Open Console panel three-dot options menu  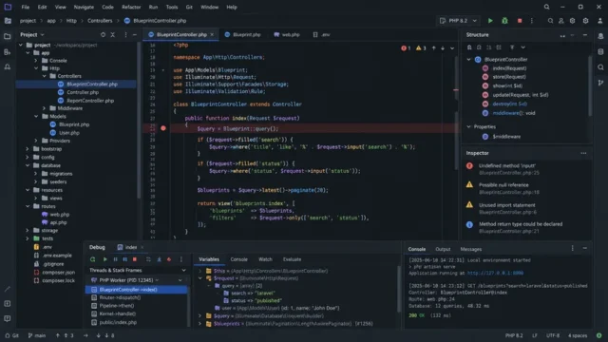coord(572,248)
